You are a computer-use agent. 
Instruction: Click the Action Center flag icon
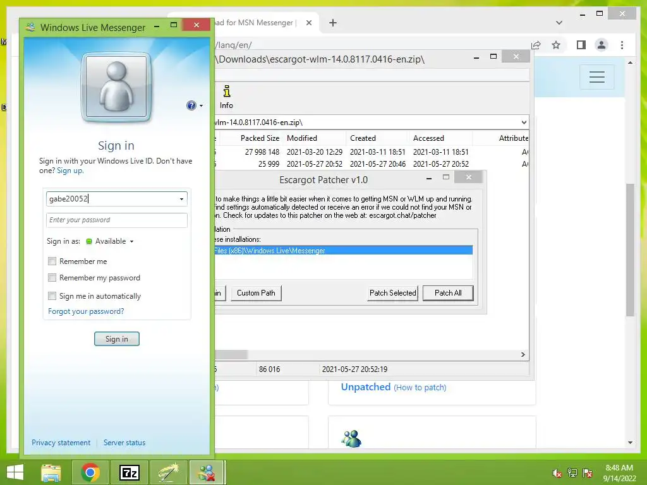coord(587,473)
